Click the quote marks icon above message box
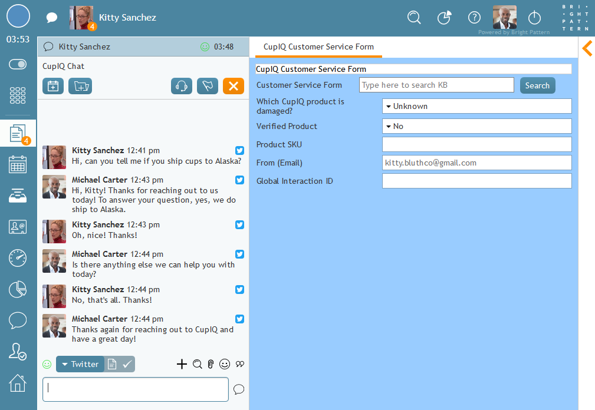595x410 pixels. [x=240, y=364]
